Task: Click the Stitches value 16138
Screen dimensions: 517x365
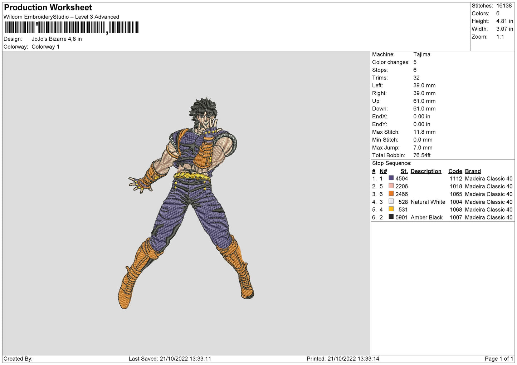Action: 504,6
